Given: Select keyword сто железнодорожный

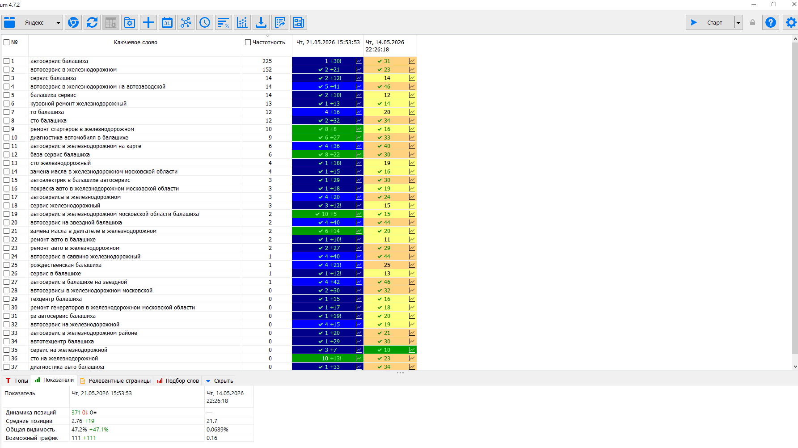Looking at the screenshot, I should click(x=60, y=163).
